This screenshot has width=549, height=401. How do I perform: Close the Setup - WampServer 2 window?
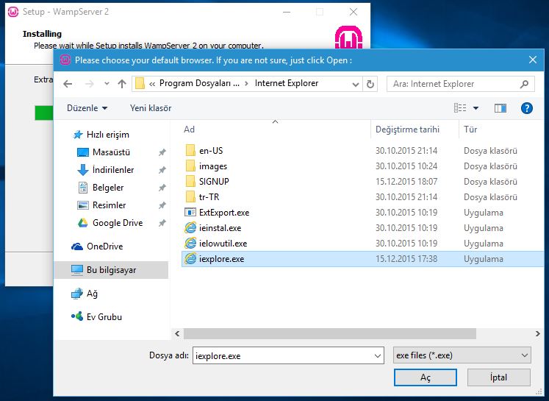pos(354,12)
